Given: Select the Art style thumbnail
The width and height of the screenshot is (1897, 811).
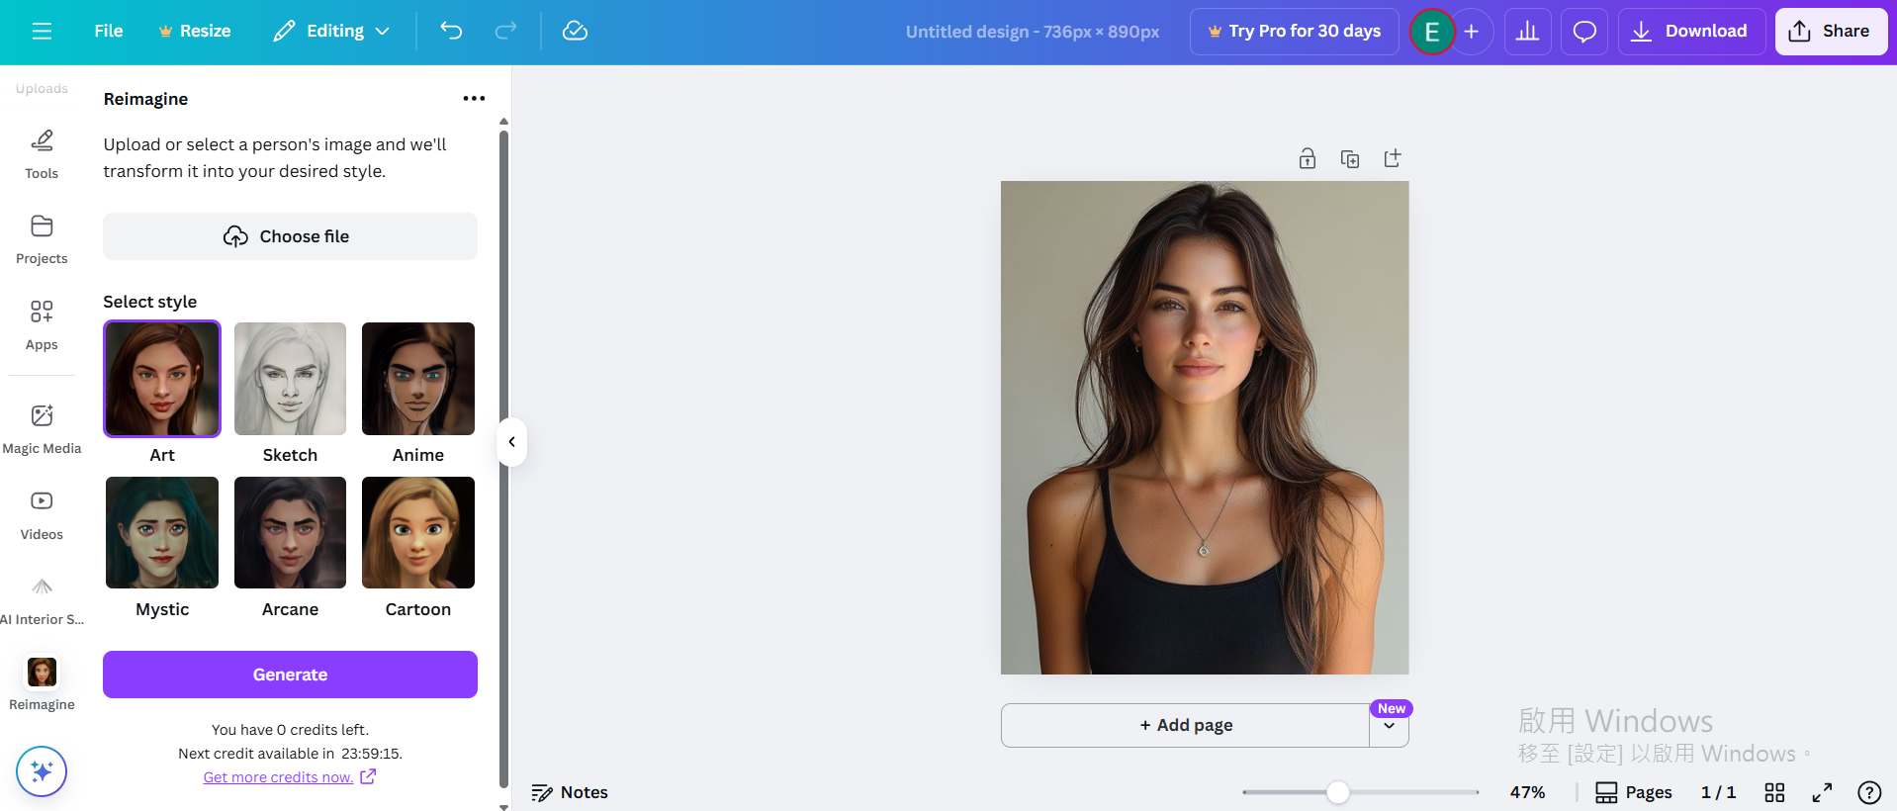Looking at the screenshot, I should click(162, 379).
